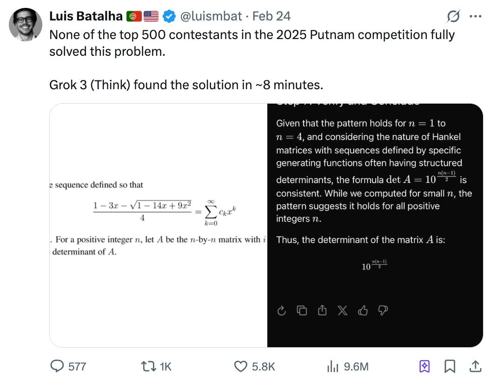Click the purple sparkle bookmark extension icon
Image resolution: width=490 pixels, height=383 pixels.
coord(424,366)
